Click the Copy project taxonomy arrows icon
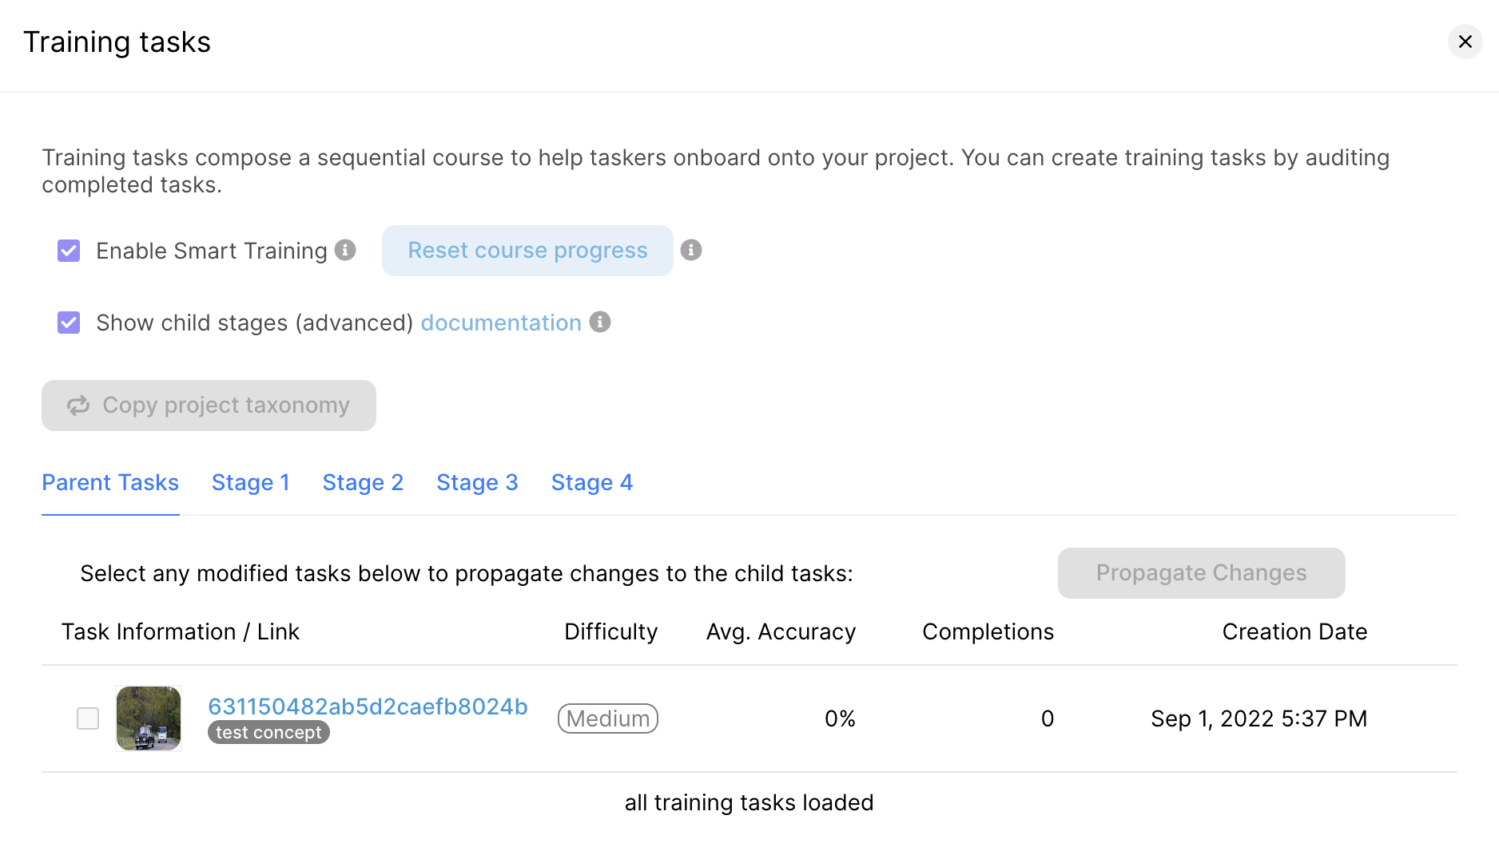This screenshot has height=843, width=1499. [78, 406]
